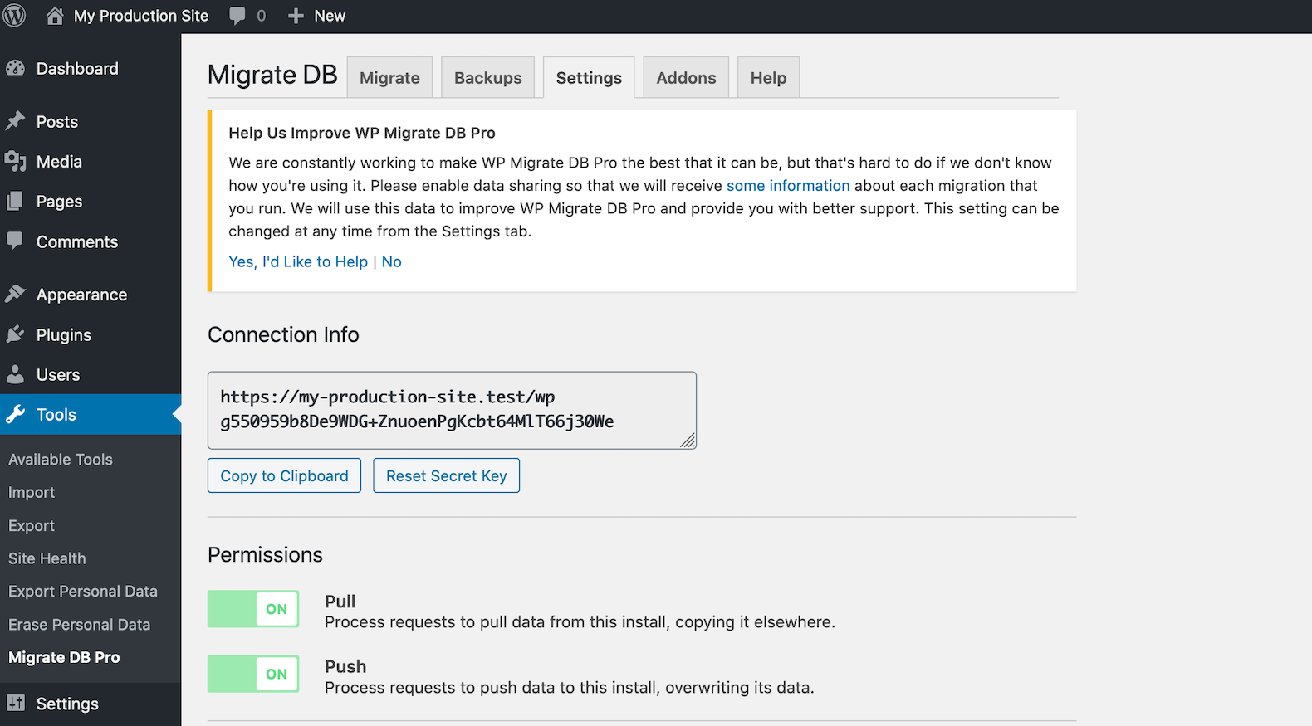Image resolution: width=1312 pixels, height=726 pixels.
Task: Click the WordPress logo icon
Action: [15, 16]
